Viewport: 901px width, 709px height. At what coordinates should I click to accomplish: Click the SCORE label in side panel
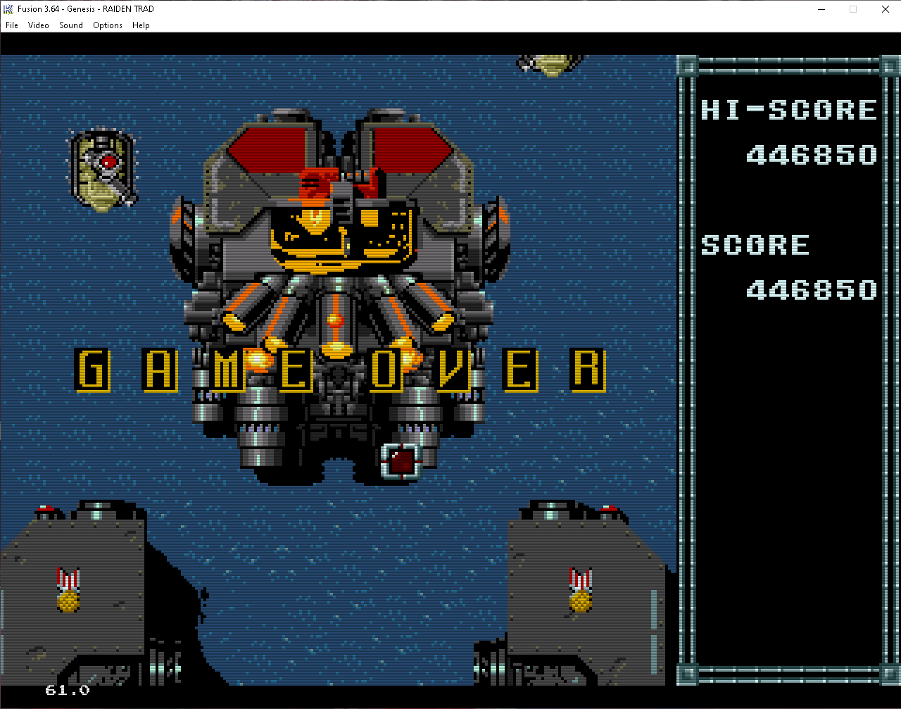(x=755, y=245)
